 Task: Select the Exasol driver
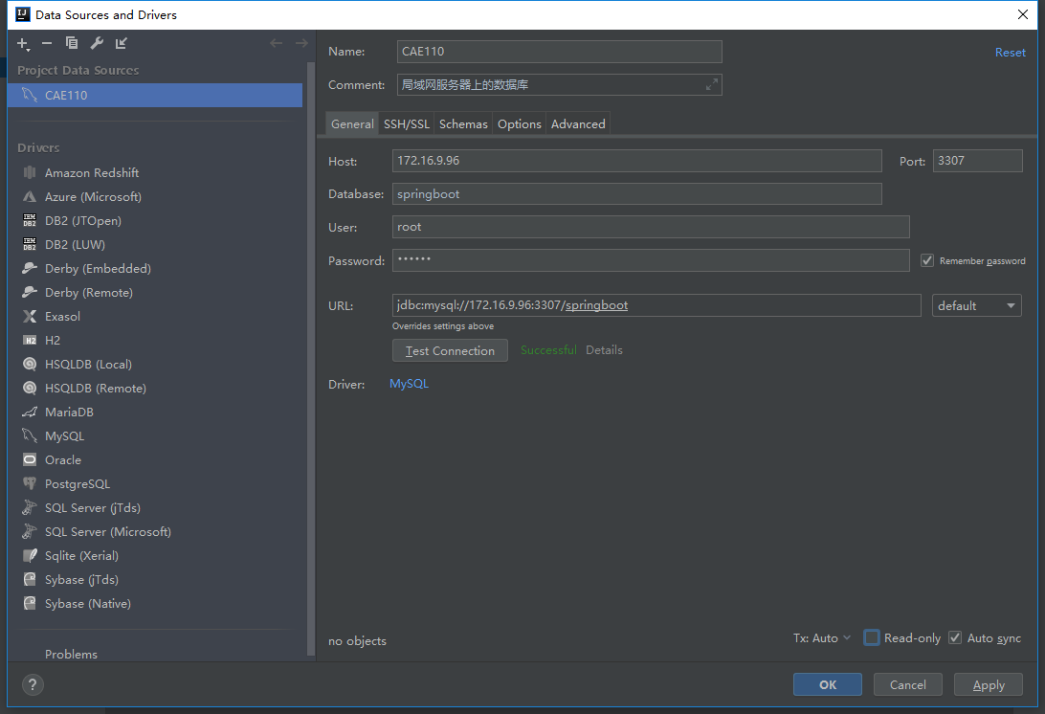[155, 317]
